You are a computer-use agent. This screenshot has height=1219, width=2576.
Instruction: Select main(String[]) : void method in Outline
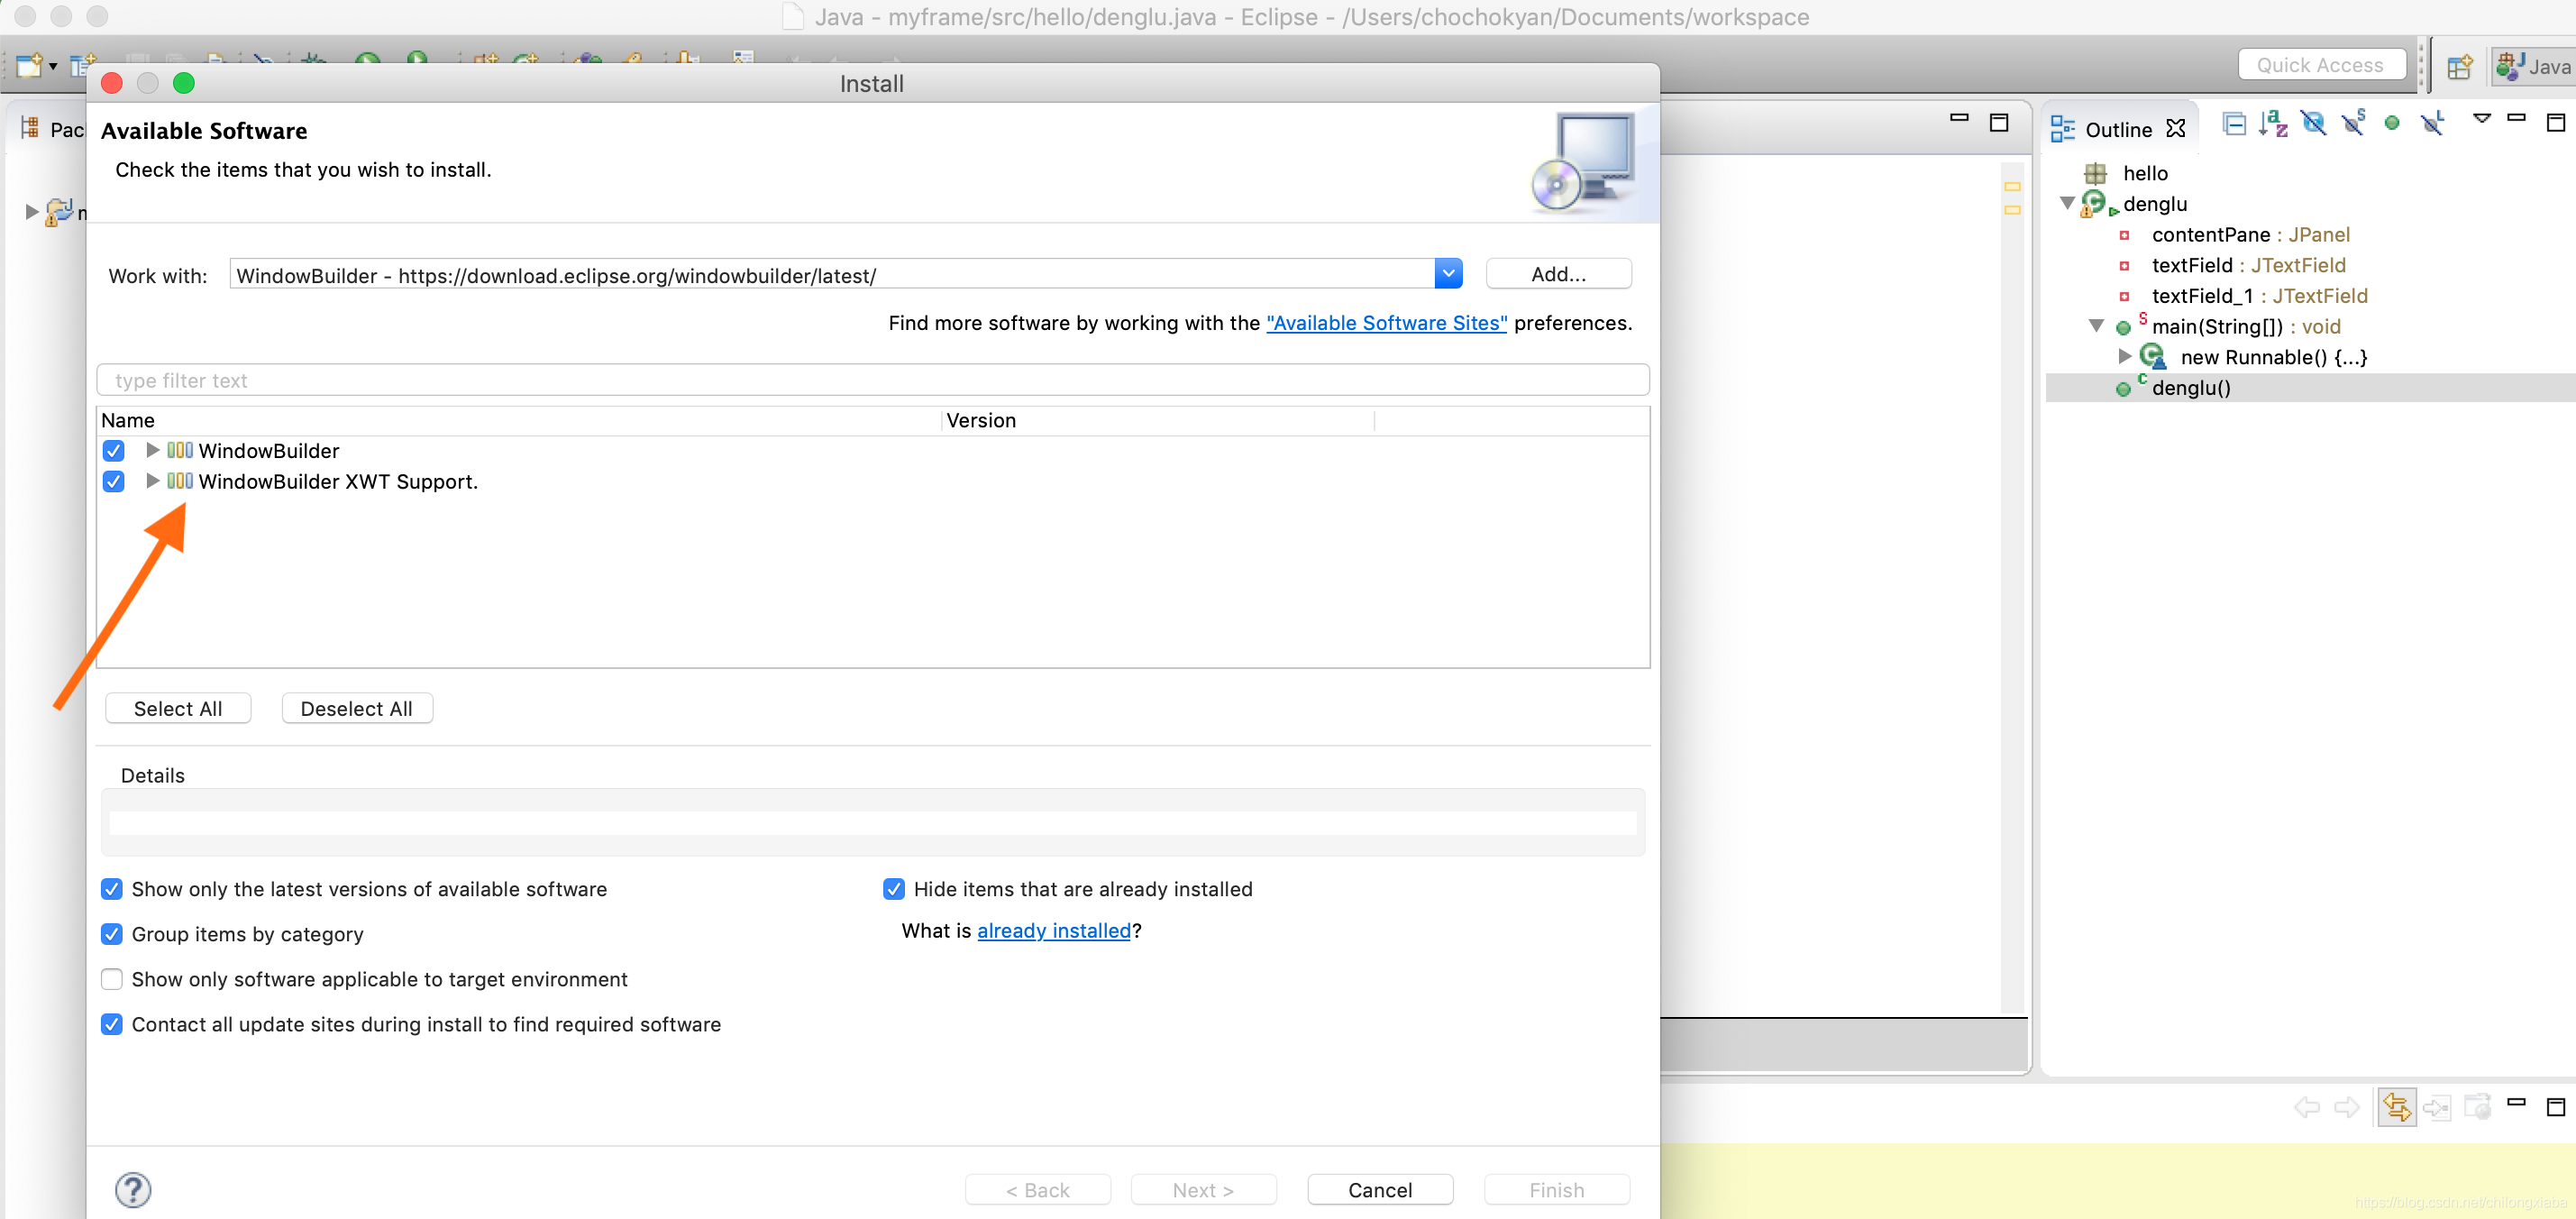tap(2245, 327)
